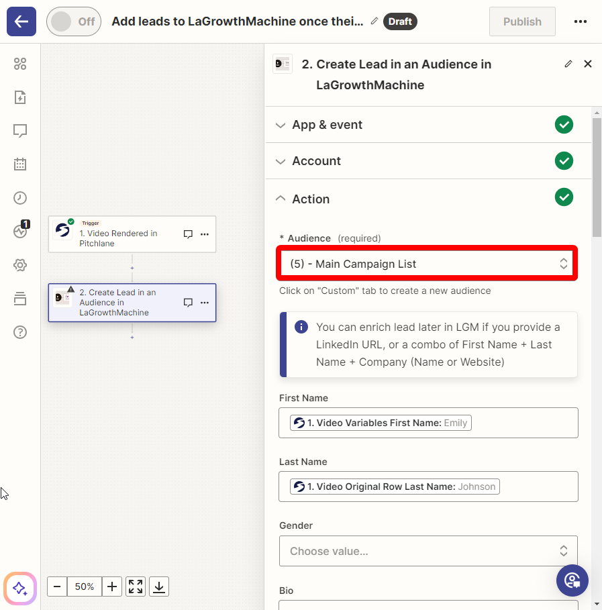Screen dimensions: 602x610
Task: Open the apps grid sidebar icon
Action: click(x=20, y=64)
